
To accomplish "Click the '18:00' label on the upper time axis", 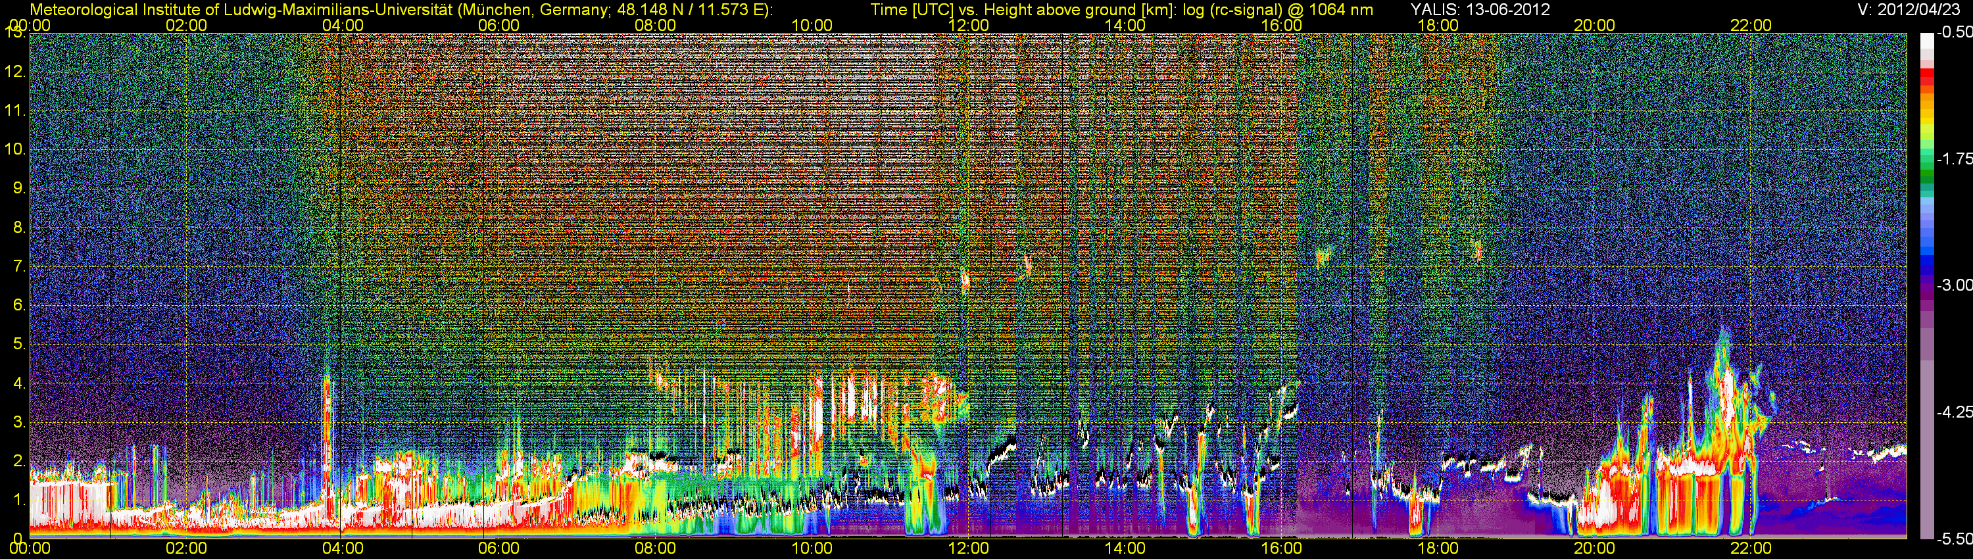I will pyautogui.click(x=1438, y=25).
